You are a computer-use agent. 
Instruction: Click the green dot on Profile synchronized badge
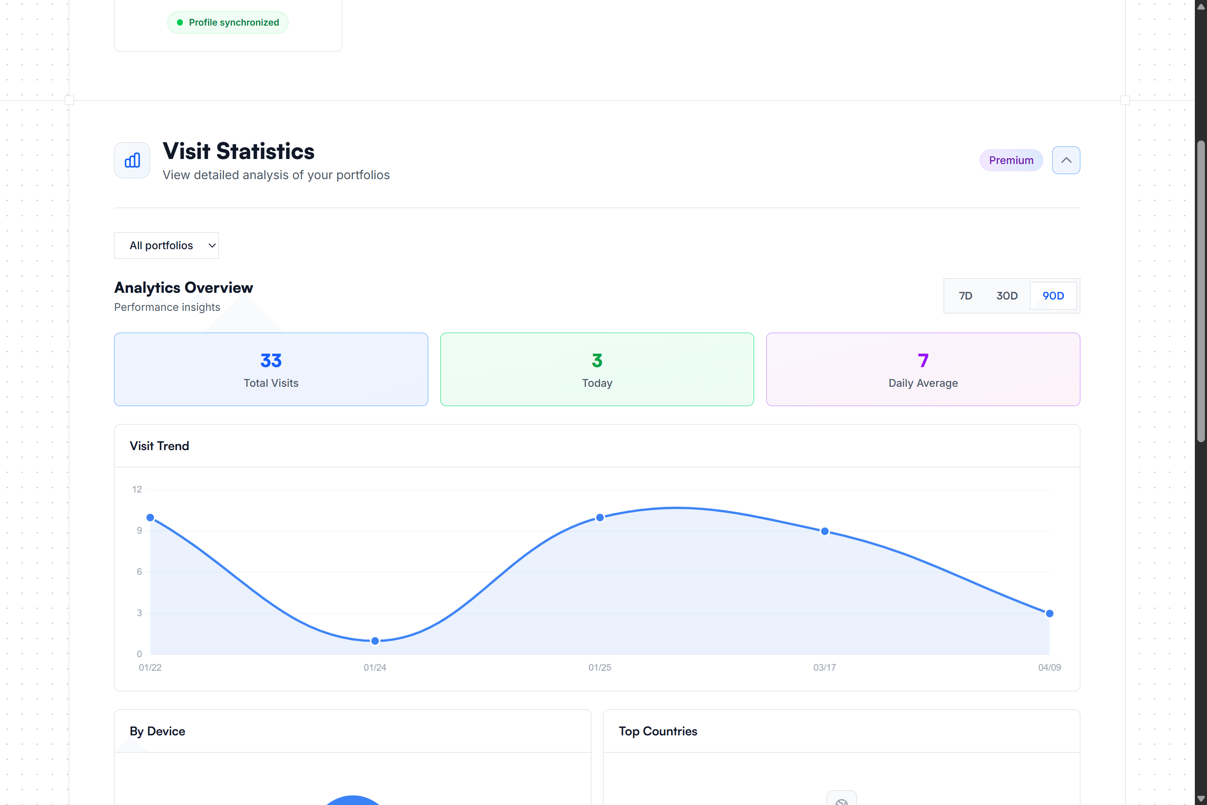tap(180, 22)
